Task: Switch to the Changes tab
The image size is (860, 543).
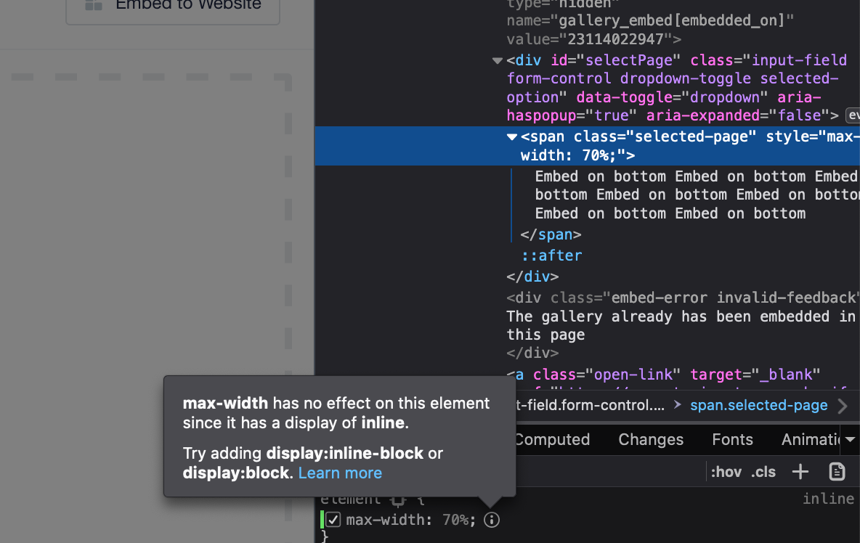Action: point(651,439)
